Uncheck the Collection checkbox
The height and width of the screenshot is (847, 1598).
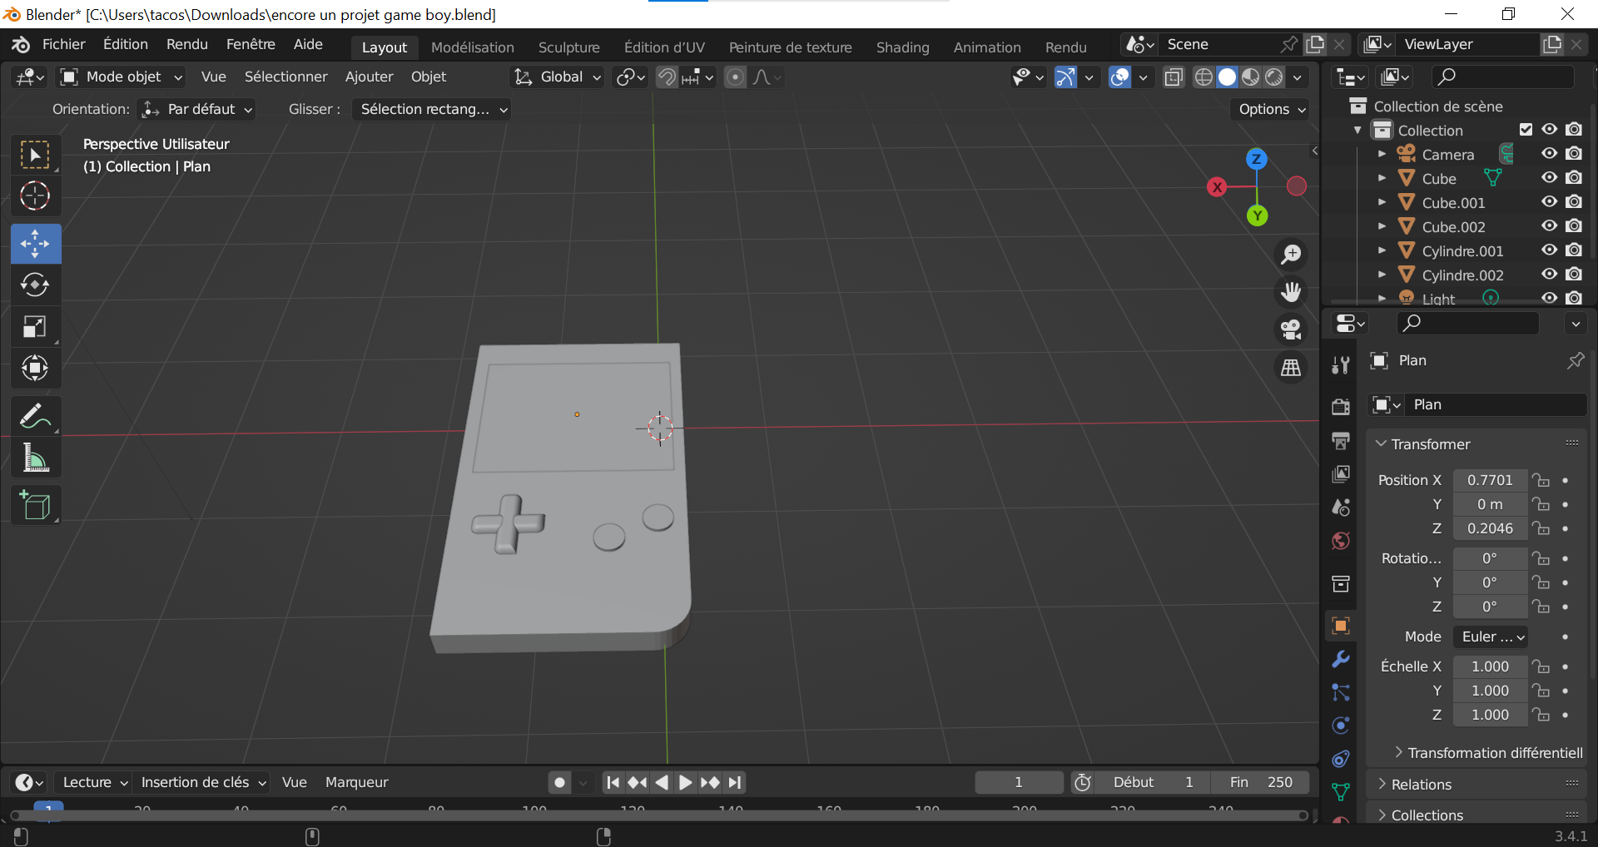coord(1526,129)
